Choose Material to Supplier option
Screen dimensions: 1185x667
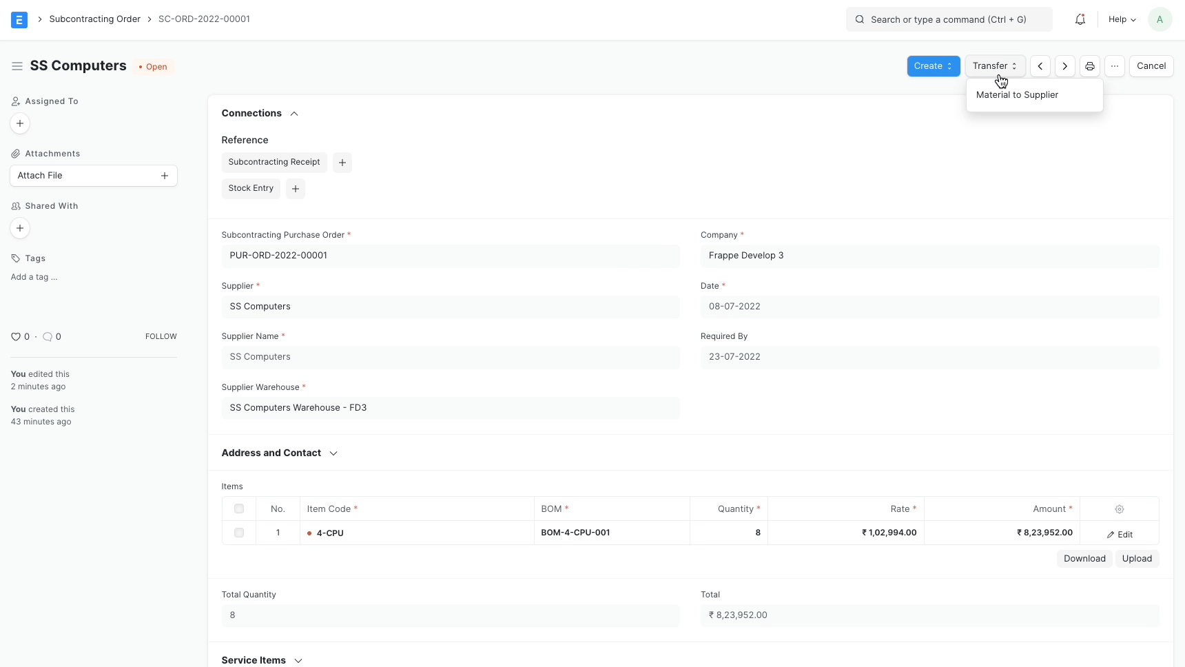pyautogui.click(x=1017, y=95)
